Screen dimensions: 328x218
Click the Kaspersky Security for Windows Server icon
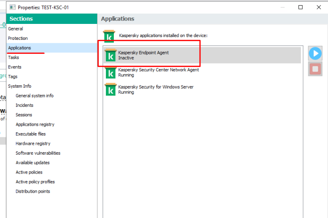[111, 90]
